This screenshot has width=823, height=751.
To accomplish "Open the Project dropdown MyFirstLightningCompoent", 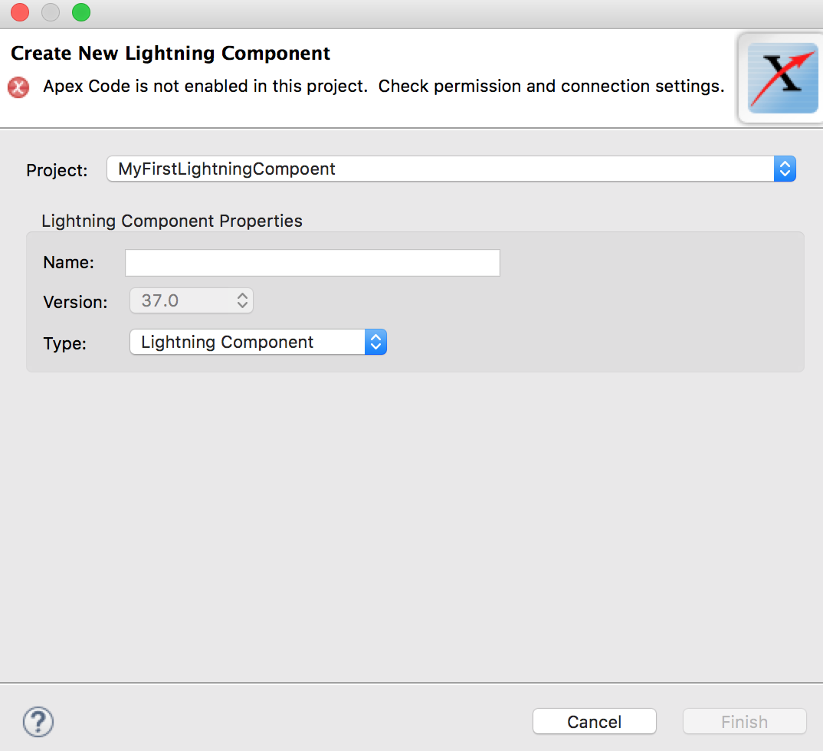I will pos(451,169).
